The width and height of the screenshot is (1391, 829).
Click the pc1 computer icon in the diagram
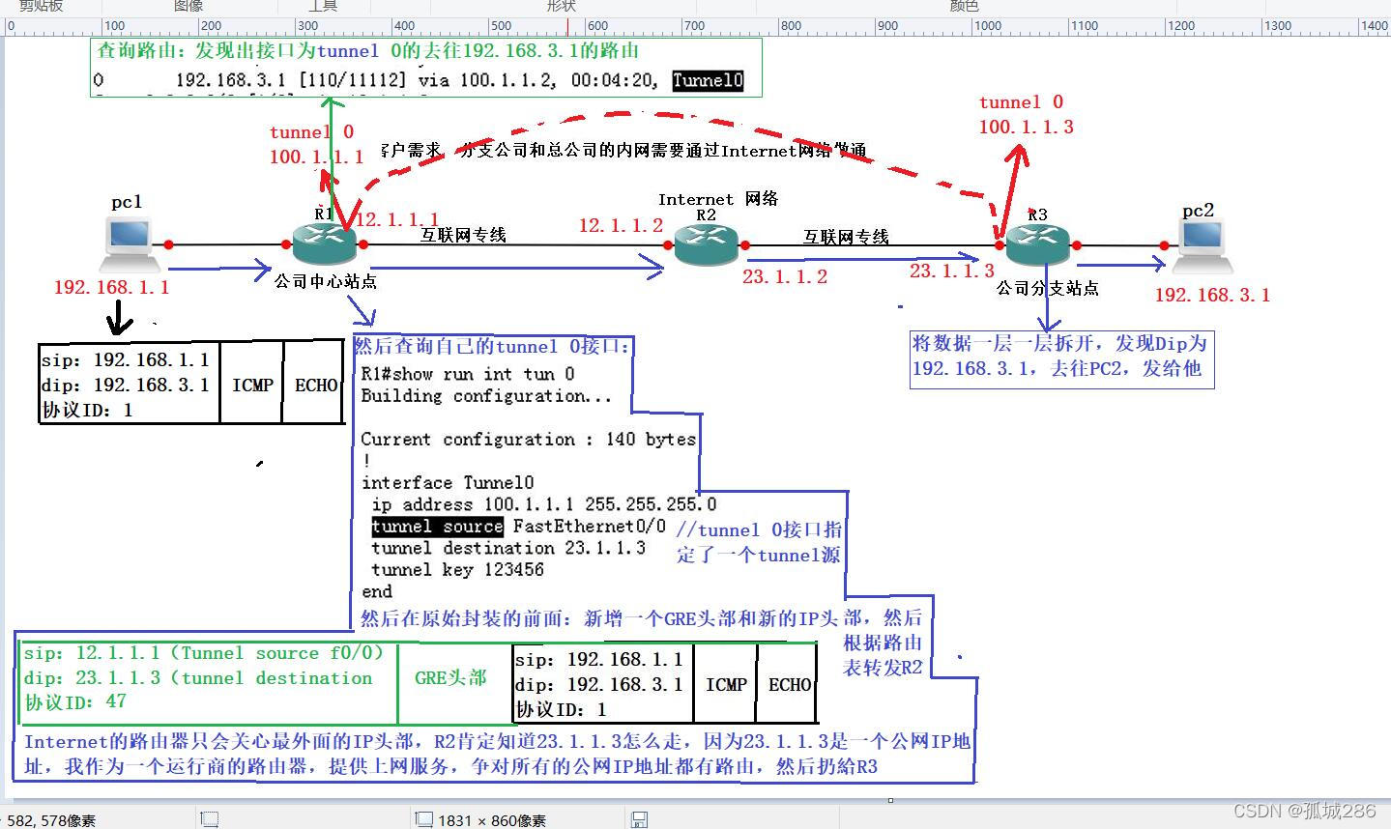tap(129, 243)
